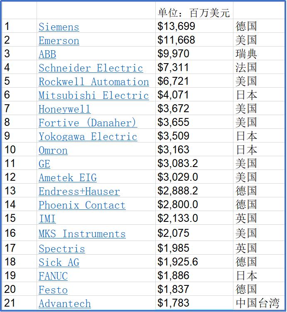Open the GE hyperlink
The image size is (287, 312).
44,164
